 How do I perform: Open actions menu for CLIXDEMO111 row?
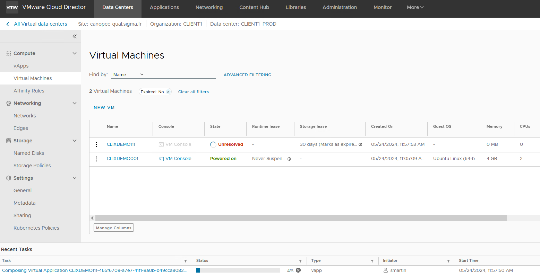click(x=96, y=144)
